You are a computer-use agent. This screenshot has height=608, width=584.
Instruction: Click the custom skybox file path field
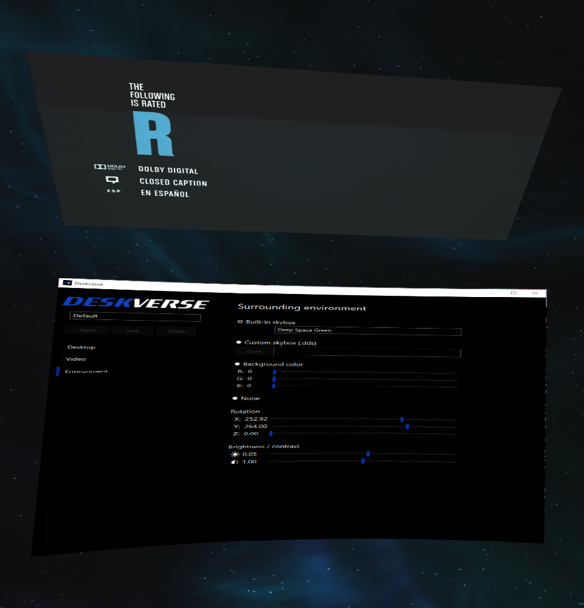[367, 353]
